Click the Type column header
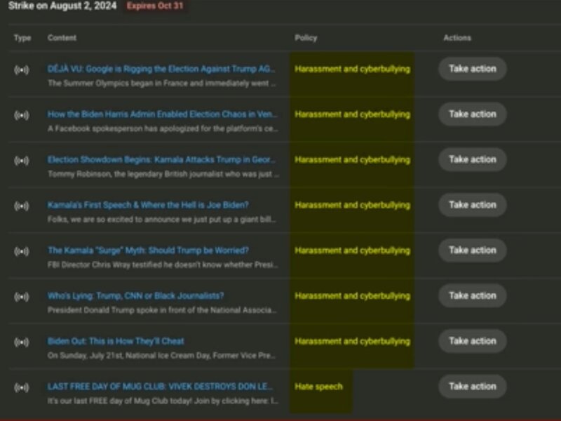 [x=22, y=38]
